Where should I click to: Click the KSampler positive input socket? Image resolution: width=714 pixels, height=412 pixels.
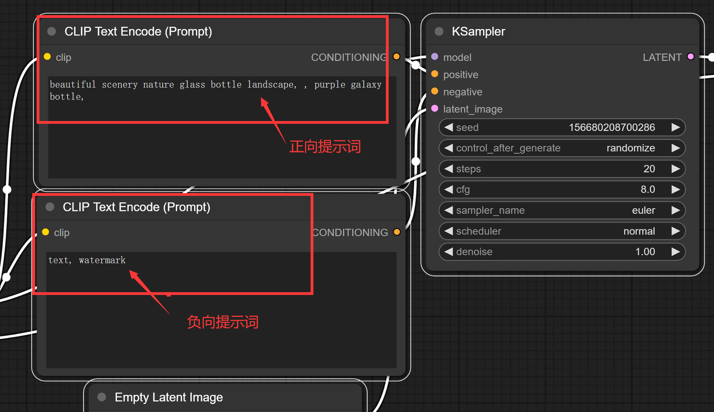click(435, 74)
